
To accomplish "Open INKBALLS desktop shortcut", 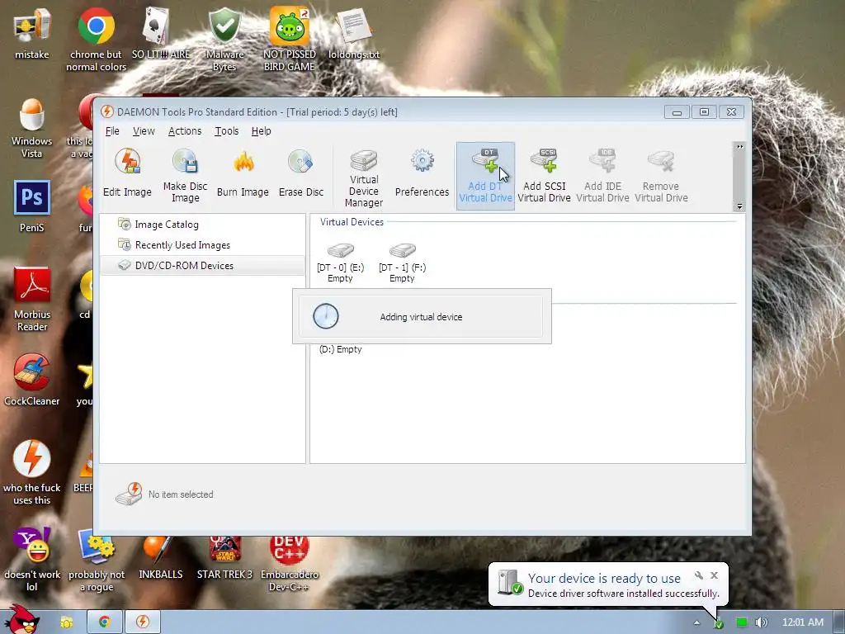I will click(x=161, y=557).
